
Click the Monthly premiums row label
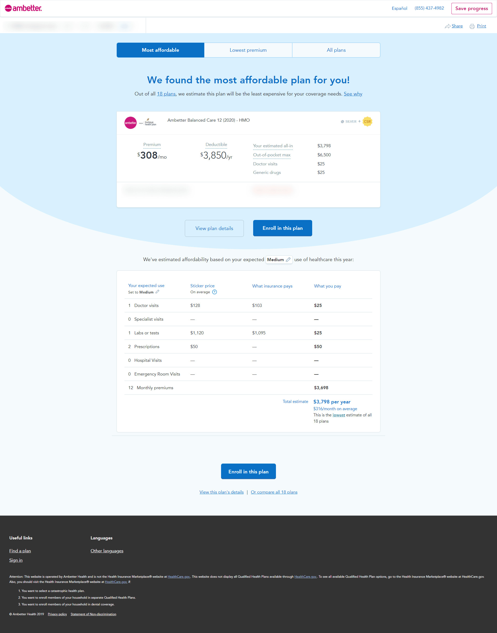click(x=155, y=388)
